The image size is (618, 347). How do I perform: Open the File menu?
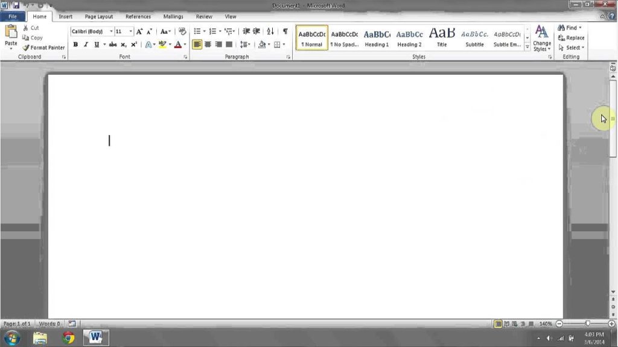[12, 16]
